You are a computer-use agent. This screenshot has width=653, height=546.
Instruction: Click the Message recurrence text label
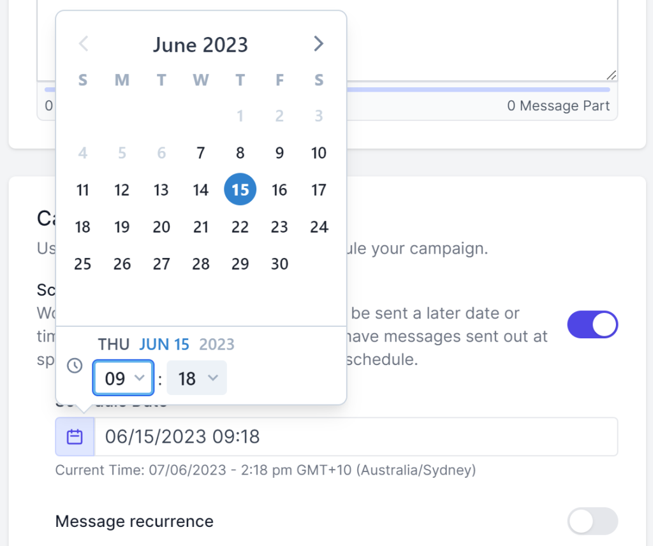[x=134, y=521]
